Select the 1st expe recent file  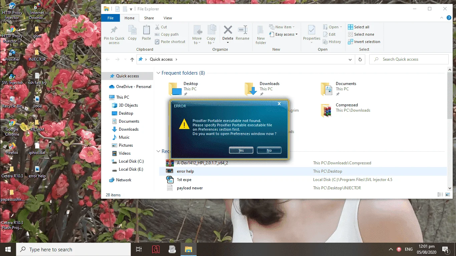pyautogui.click(x=184, y=180)
